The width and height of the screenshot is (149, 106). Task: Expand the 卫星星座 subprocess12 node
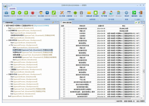click(x=9, y=69)
